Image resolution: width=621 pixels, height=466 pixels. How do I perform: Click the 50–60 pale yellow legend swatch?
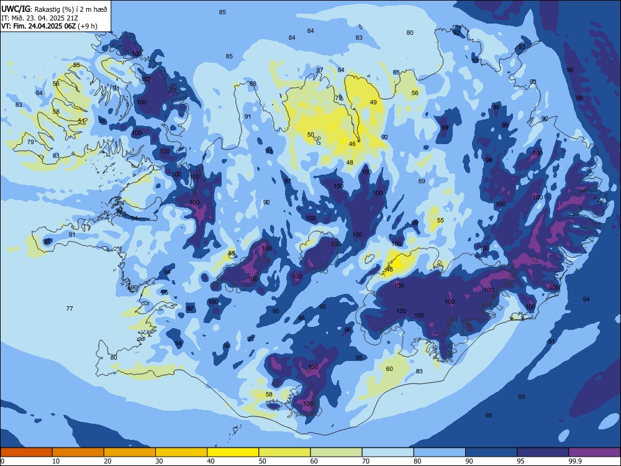(x=284, y=452)
